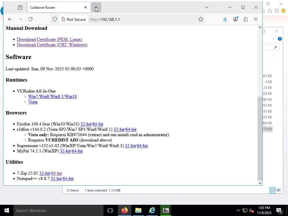The image size is (288, 216).
Task: Select the 79 KB file row
Action: point(267,129)
